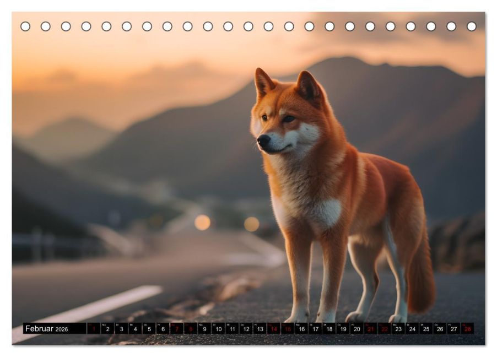Select red day 7 in the calendar strip
497x357 pixels.
tap(177, 328)
